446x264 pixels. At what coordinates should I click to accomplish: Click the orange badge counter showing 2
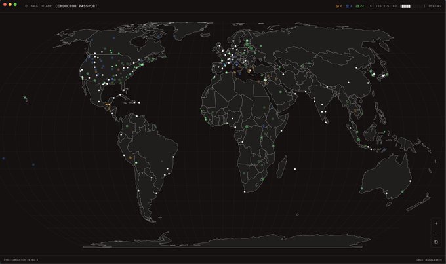(x=339, y=6)
